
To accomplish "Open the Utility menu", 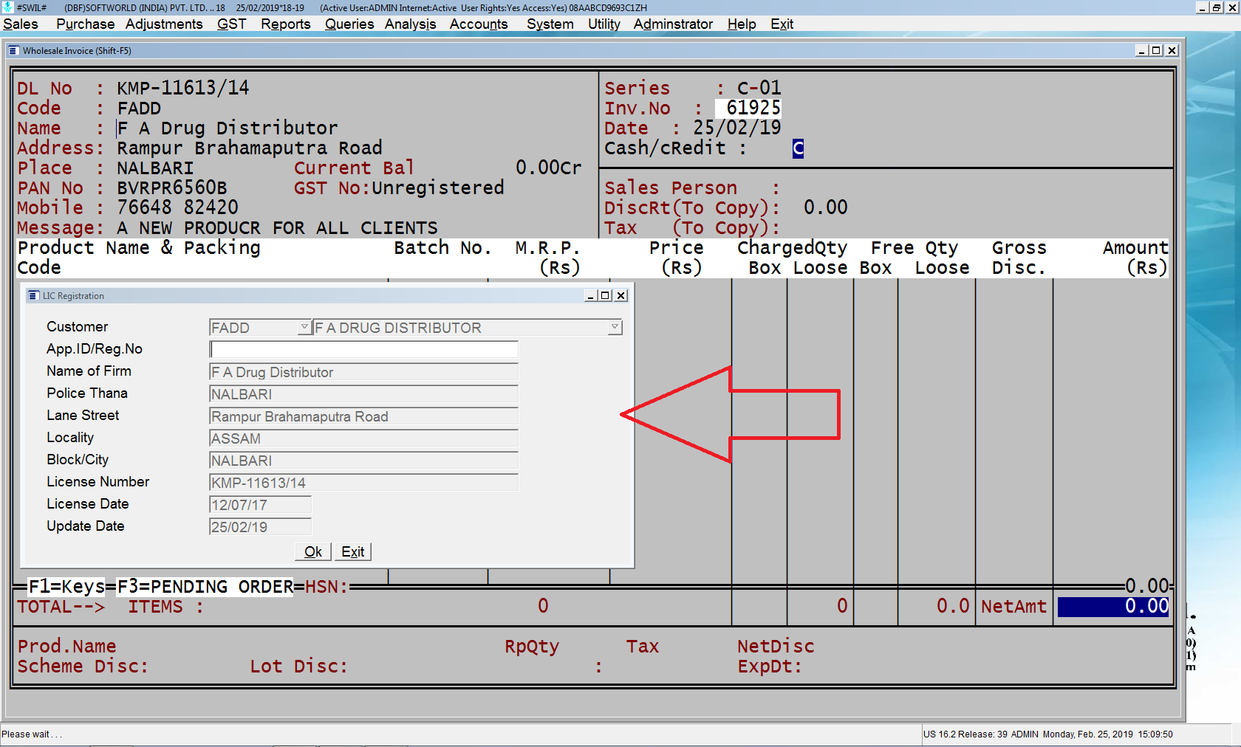I will point(604,24).
